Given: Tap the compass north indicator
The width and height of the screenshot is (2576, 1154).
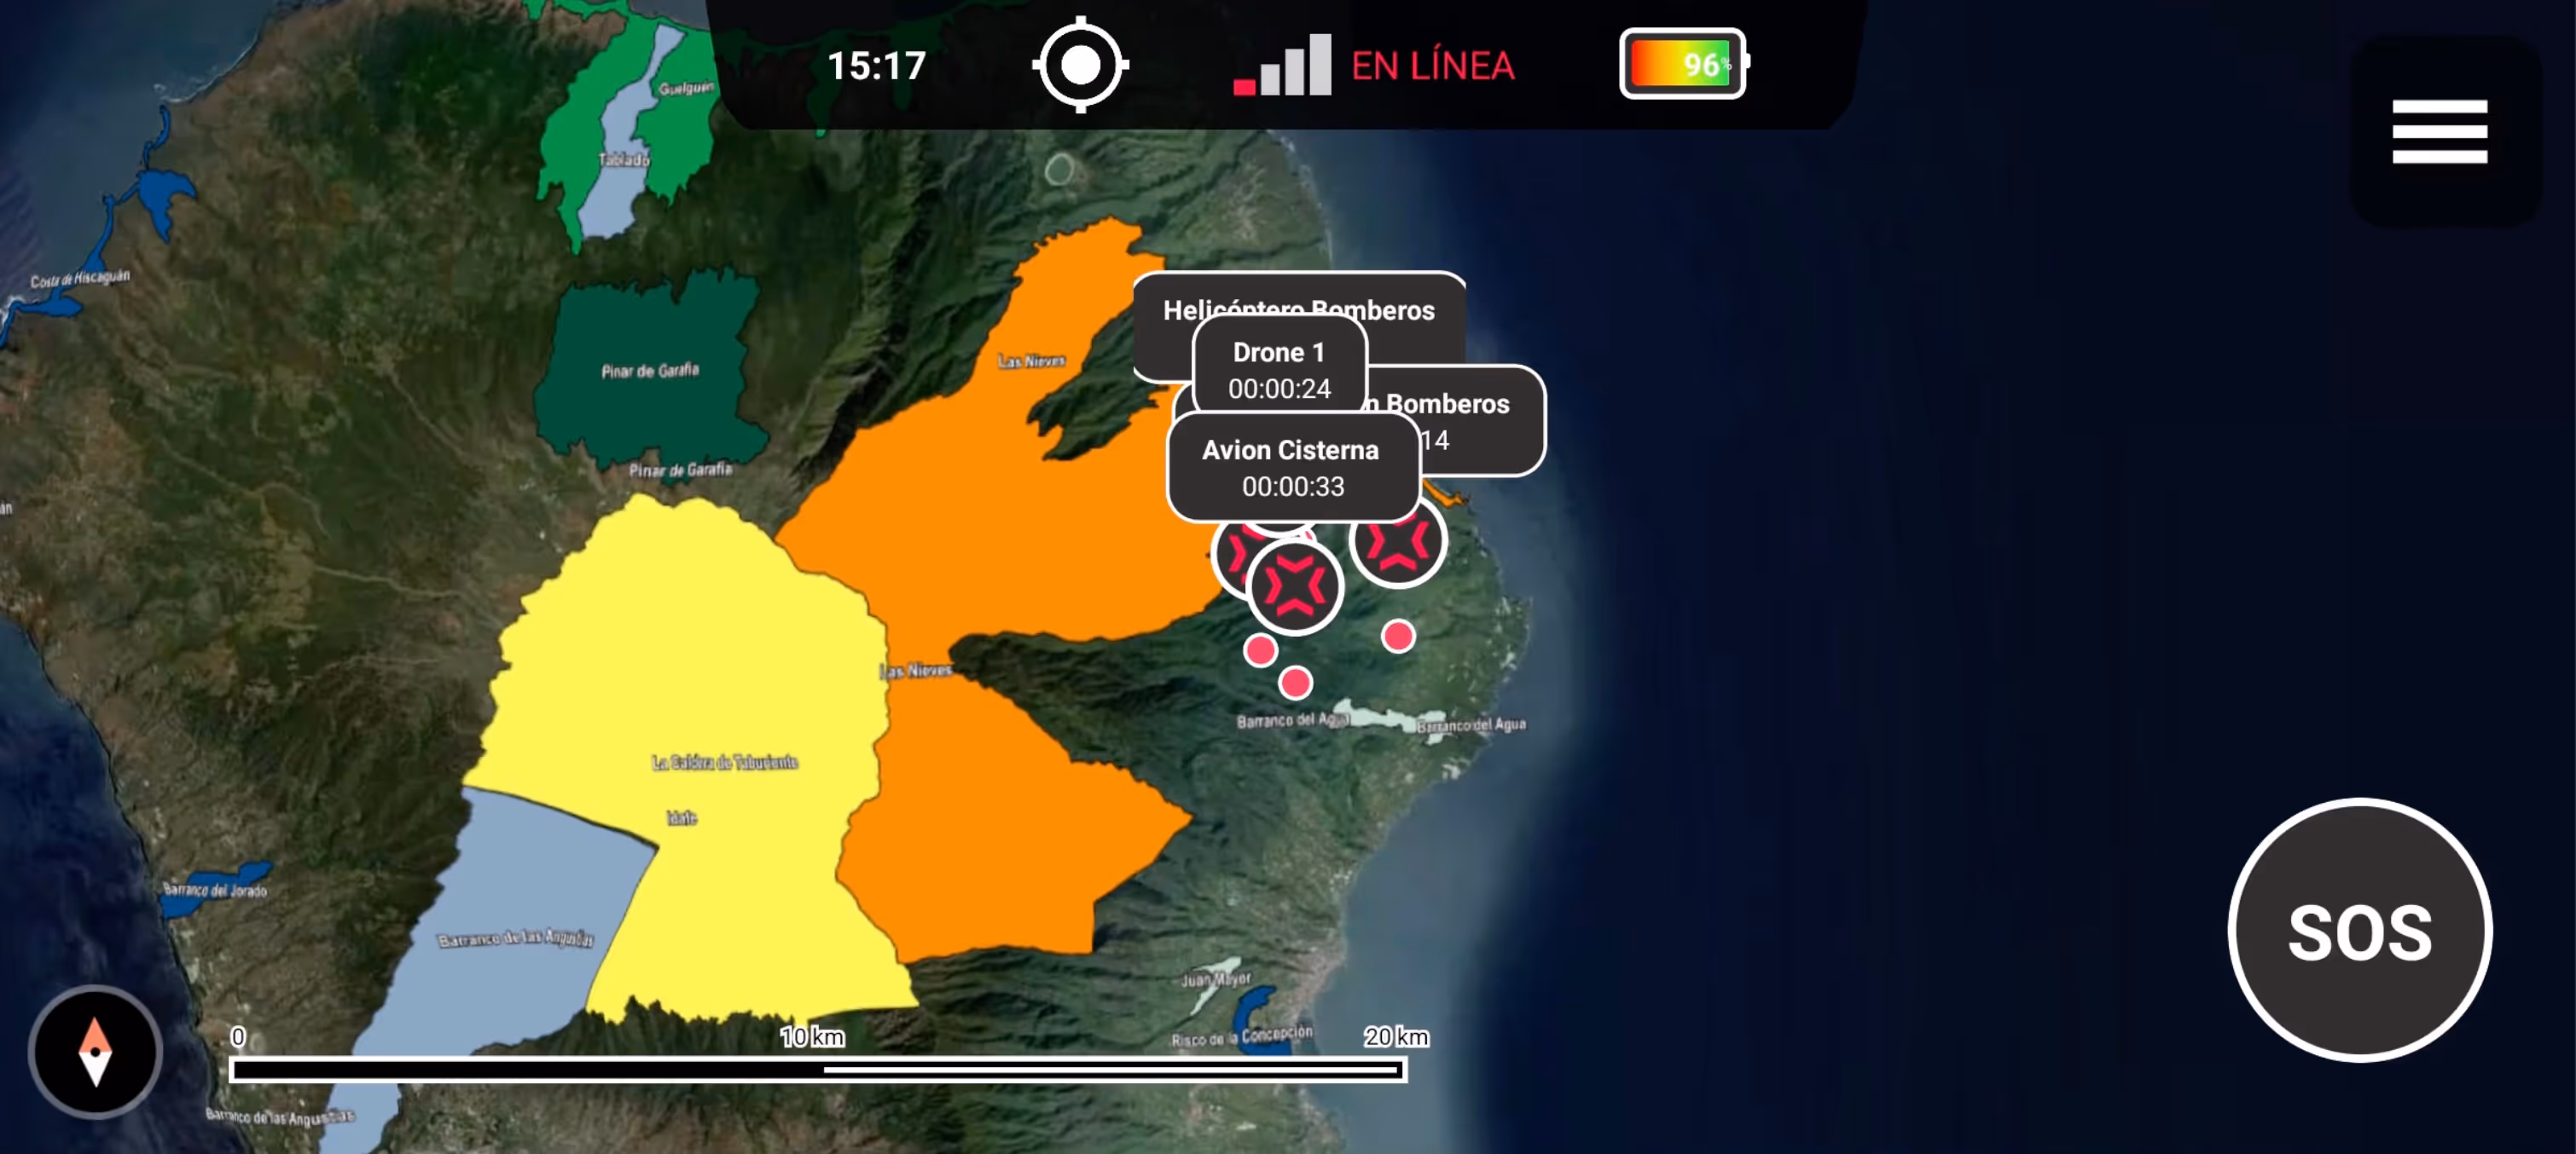Looking at the screenshot, I should coord(95,1051).
